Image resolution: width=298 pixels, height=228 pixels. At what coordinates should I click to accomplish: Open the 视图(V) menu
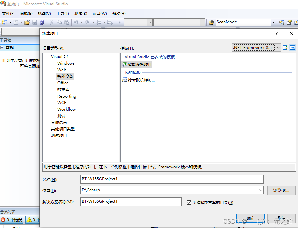pos(44,14)
